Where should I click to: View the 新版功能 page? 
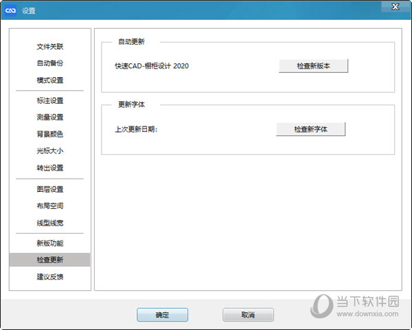click(50, 243)
